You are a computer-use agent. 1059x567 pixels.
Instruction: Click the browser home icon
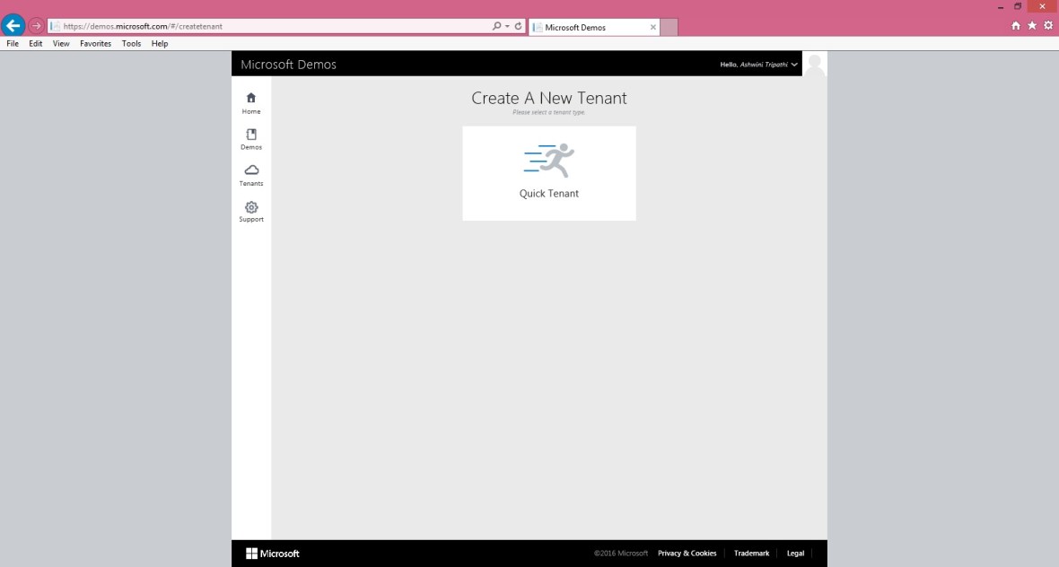coord(1016,26)
